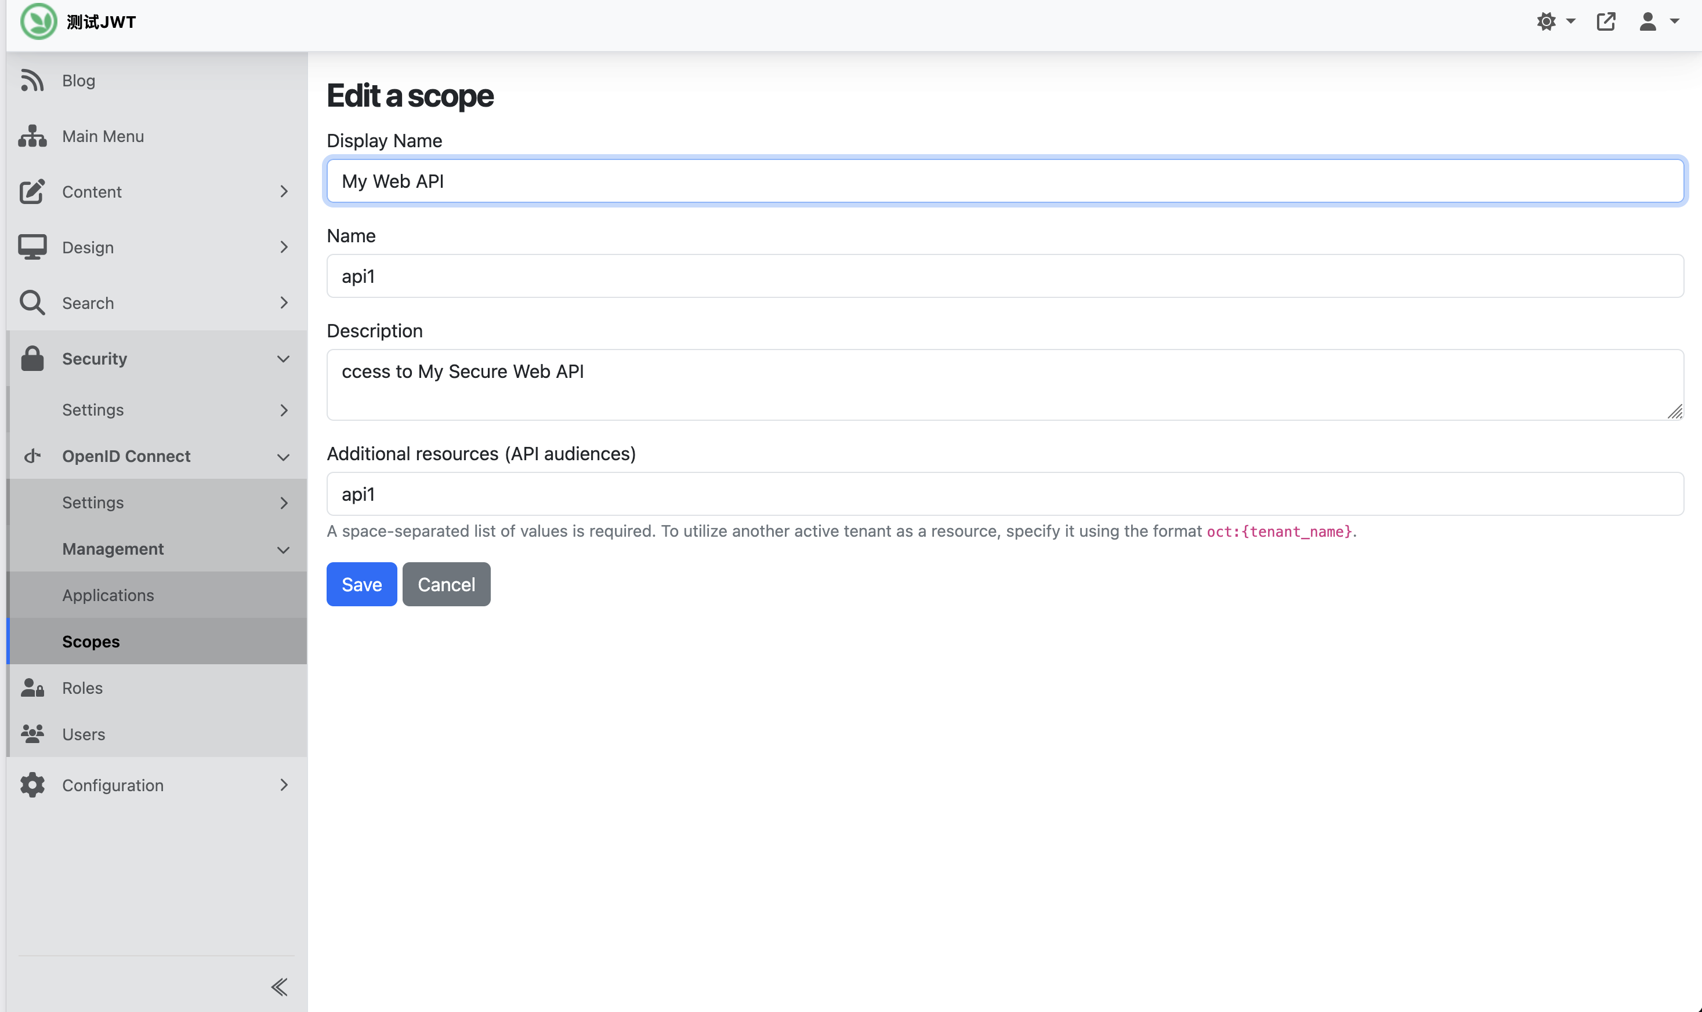
Task: Open user dropdown caret in top bar
Action: click(x=1674, y=21)
